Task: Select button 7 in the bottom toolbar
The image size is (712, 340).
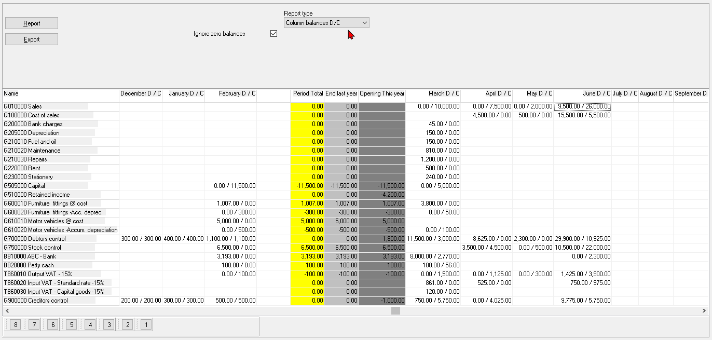Action: (x=34, y=325)
